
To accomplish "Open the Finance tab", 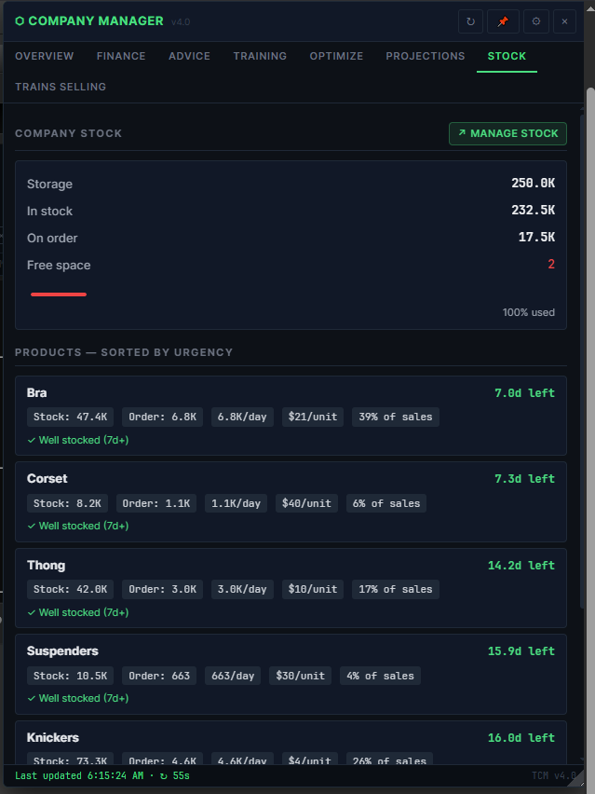I will pyautogui.click(x=121, y=56).
